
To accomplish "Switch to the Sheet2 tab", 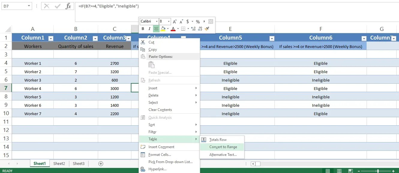I will pos(59,163).
